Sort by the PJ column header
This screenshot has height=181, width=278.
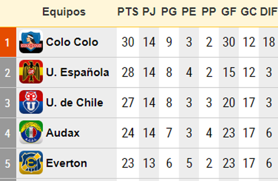point(149,12)
